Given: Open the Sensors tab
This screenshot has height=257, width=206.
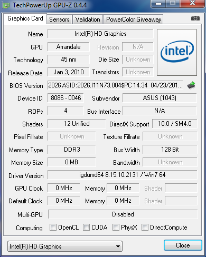Looking at the screenshot, I should [x=59, y=19].
